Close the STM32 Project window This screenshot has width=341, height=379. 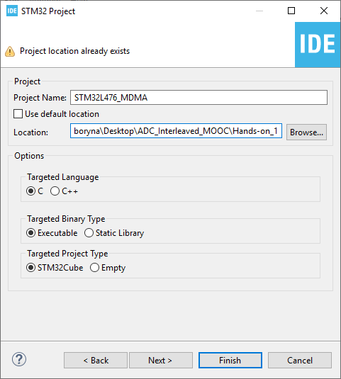pyautogui.click(x=324, y=11)
